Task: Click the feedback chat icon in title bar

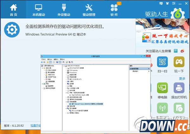Action: coord(161,3)
